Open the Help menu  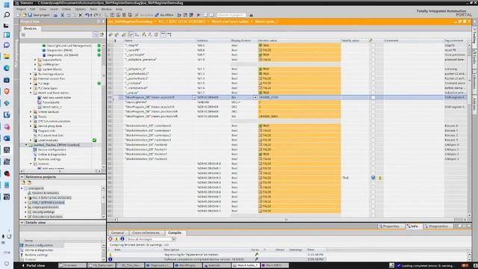pos(119,9)
